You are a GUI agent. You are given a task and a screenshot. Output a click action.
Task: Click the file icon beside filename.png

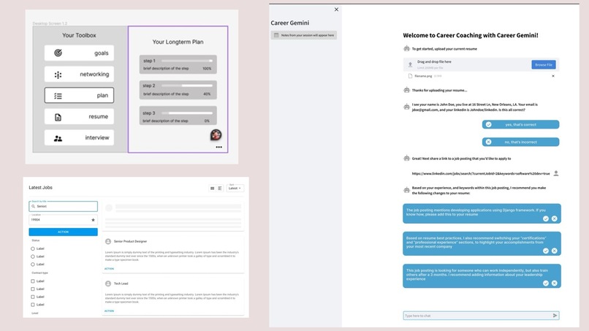pyautogui.click(x=410, y=76)
